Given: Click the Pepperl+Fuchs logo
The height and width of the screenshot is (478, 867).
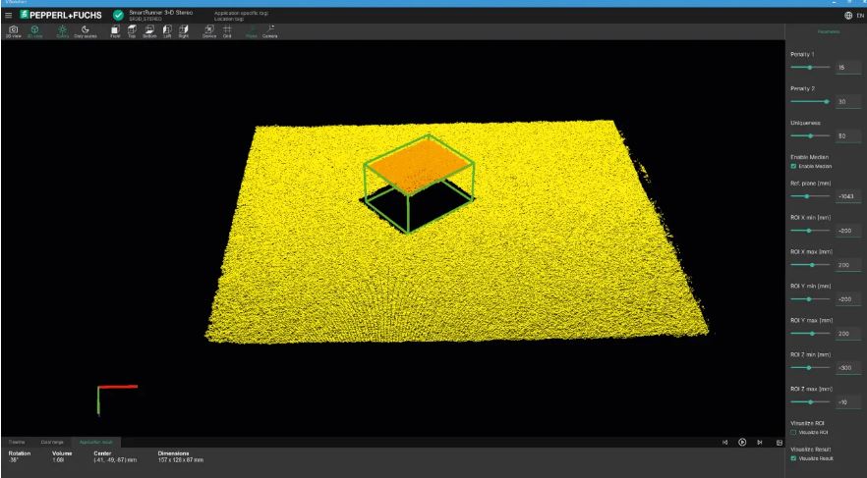Looking at the screenshot, I should pos(61,15).
